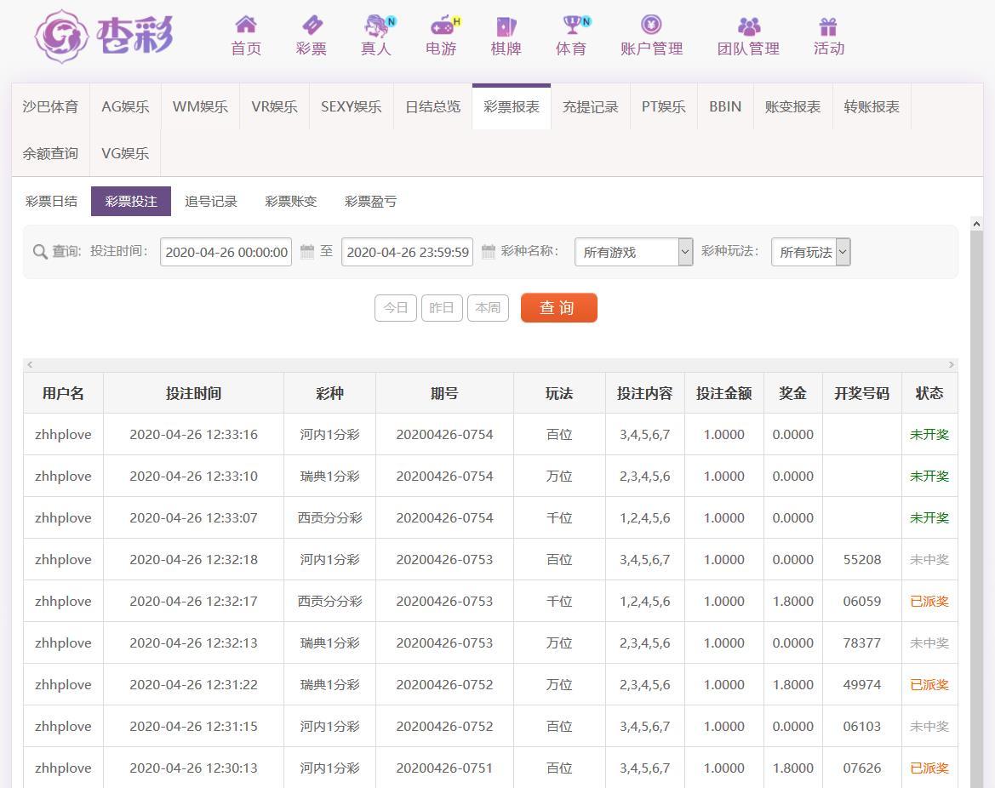
Task: Open the 团队管理 team icon
Action: click(748, 26)
